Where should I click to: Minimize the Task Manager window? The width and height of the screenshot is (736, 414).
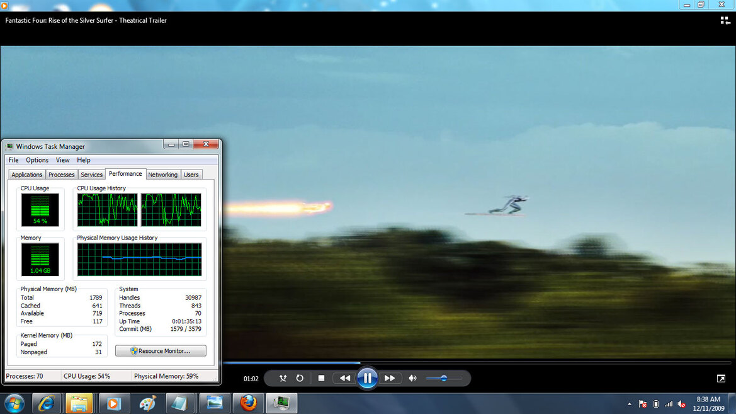point(171,144)
